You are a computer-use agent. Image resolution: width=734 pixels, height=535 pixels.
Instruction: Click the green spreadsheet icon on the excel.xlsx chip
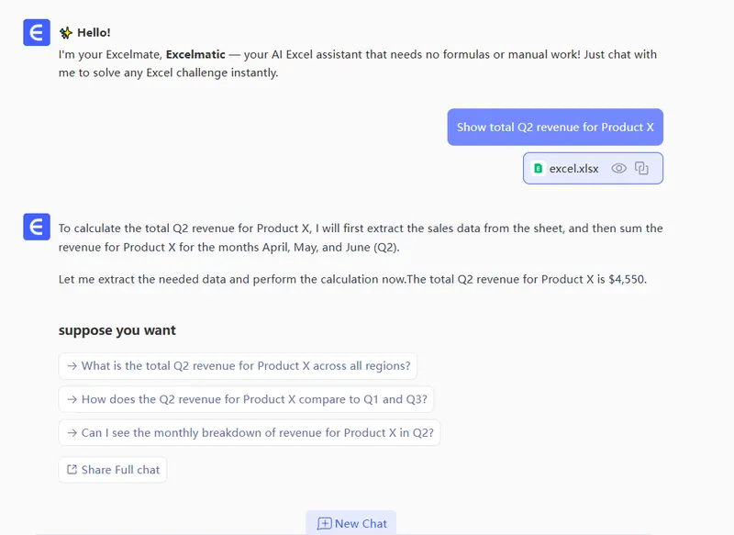point(539,169)
